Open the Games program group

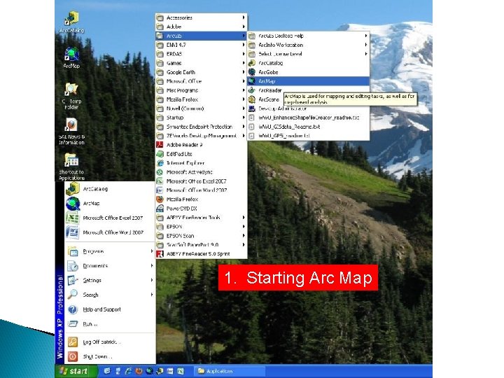tap(201, 63)
